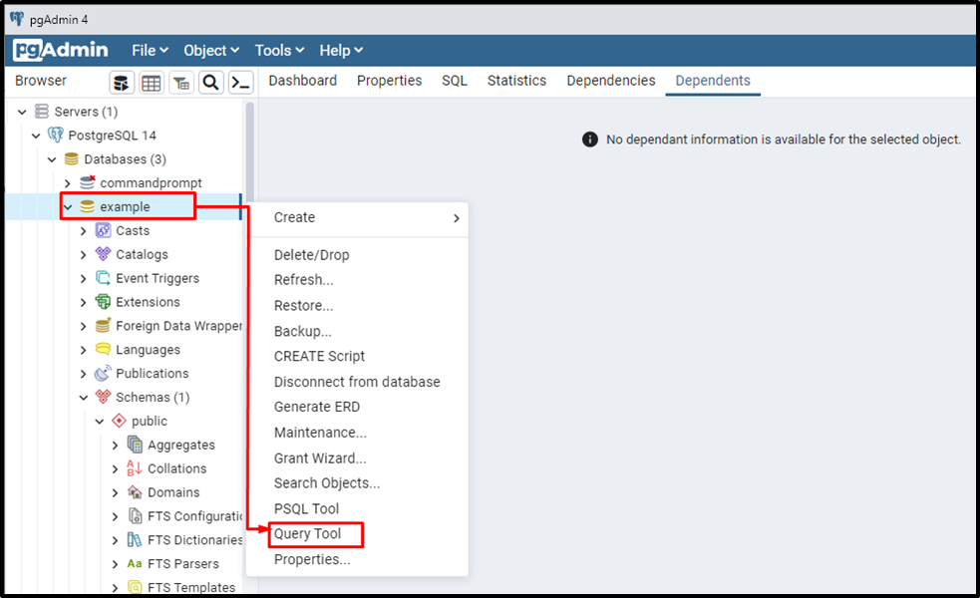
Task: Click the Extensions plug icon
Action: [x=105, y=302]
